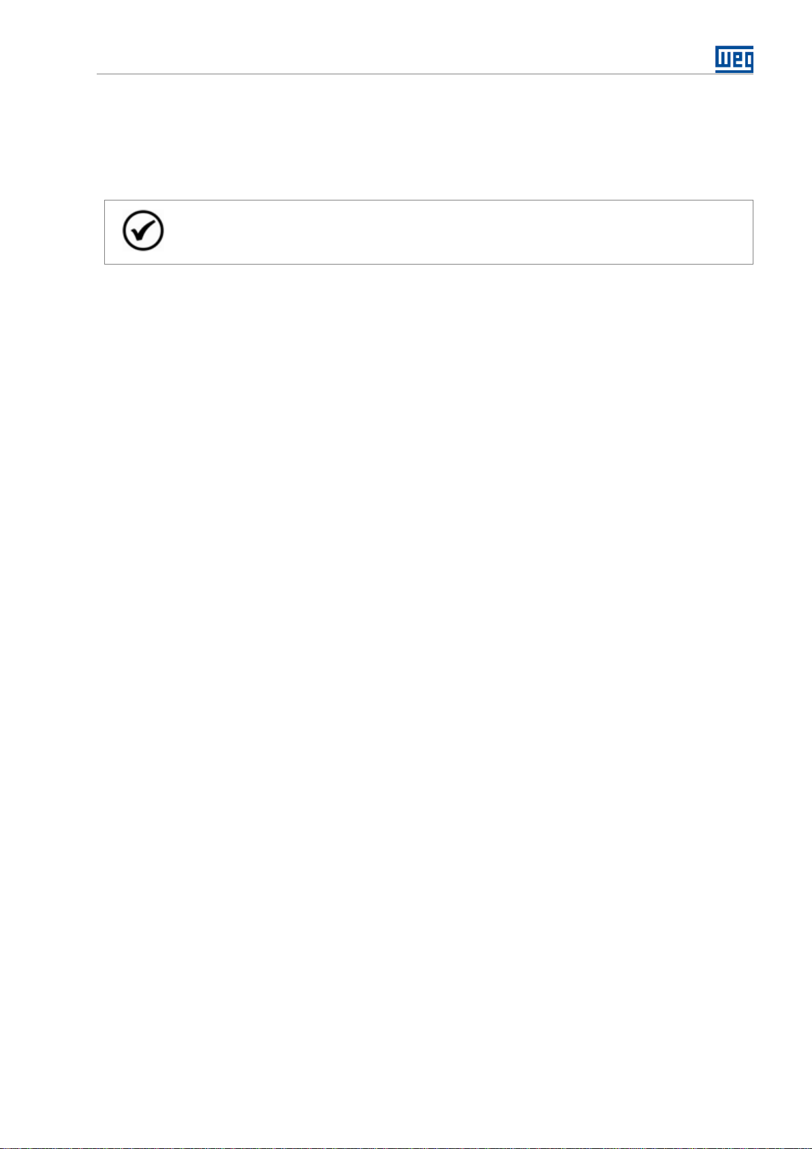Click inside the empty note box
This screenshot has width=812, height=1149.
tap(428, 232)
